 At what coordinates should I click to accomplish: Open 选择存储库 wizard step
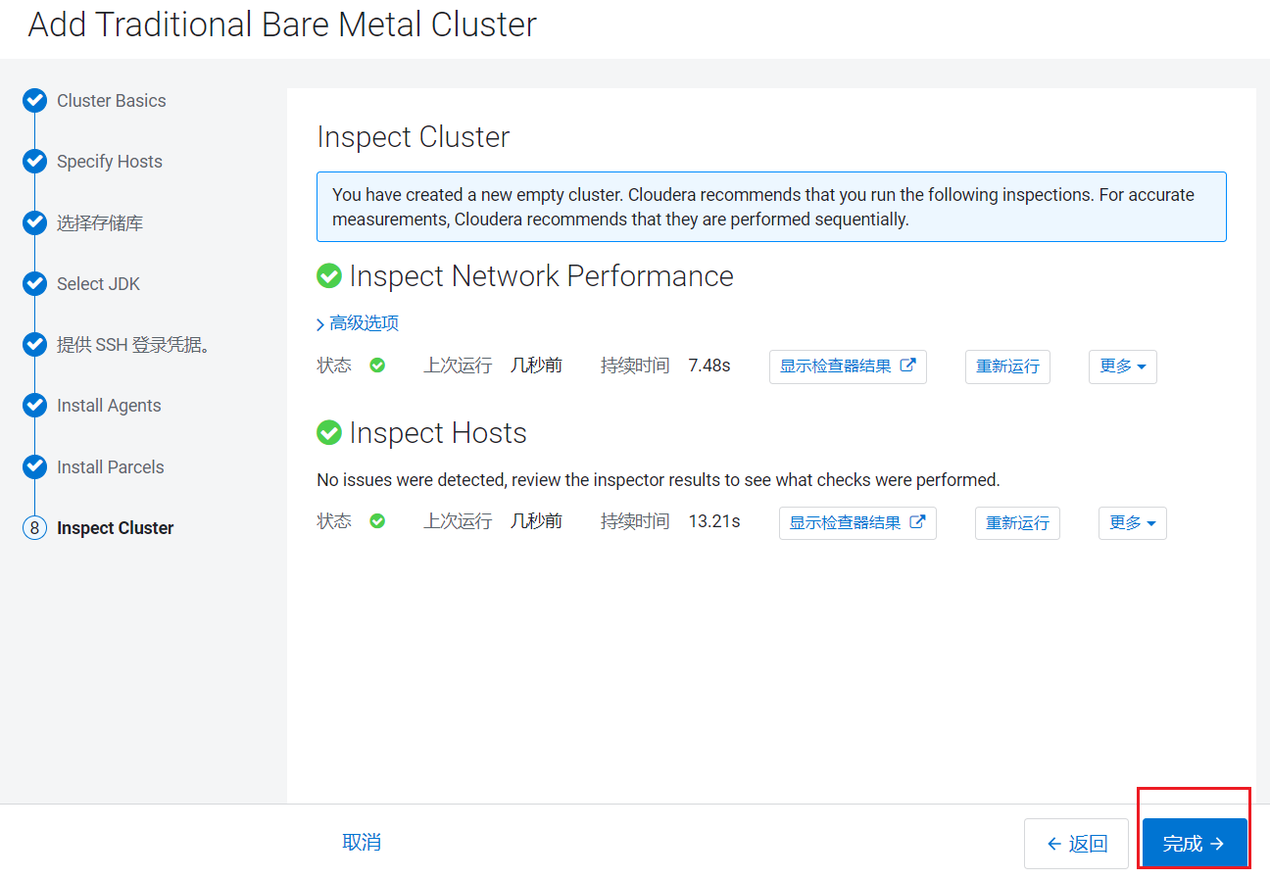pyautogui.click(x=100, y=223)
